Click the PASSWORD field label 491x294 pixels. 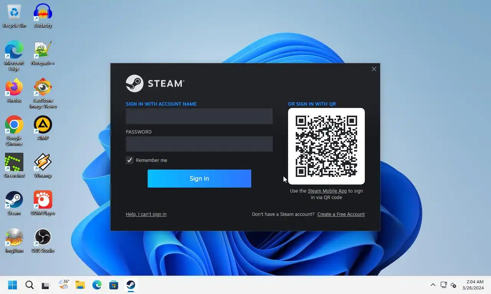(x=138, y=132)
